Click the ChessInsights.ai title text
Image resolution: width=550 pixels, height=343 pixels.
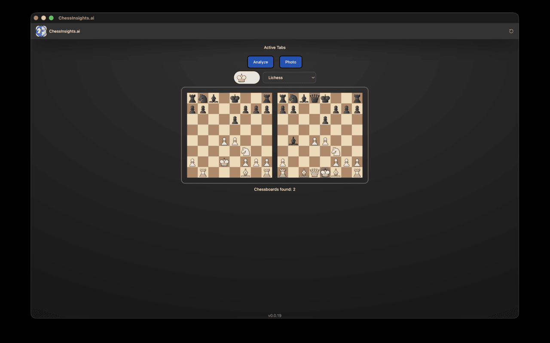(x=65, y=31)
